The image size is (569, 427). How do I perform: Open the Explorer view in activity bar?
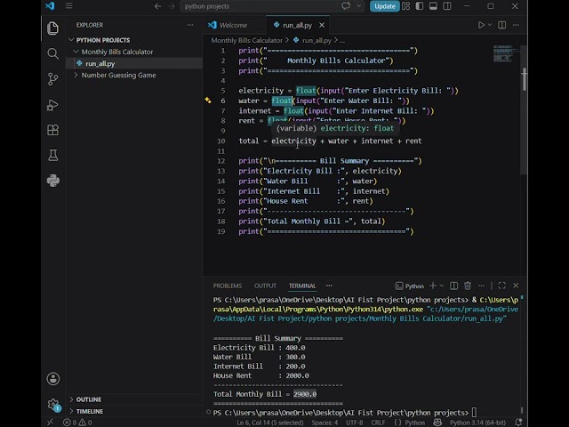53,28
